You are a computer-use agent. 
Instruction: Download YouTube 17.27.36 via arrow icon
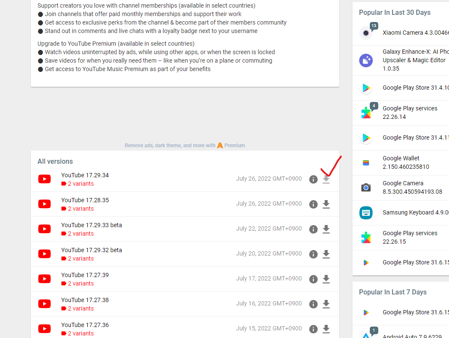click(x=326, y=329)
